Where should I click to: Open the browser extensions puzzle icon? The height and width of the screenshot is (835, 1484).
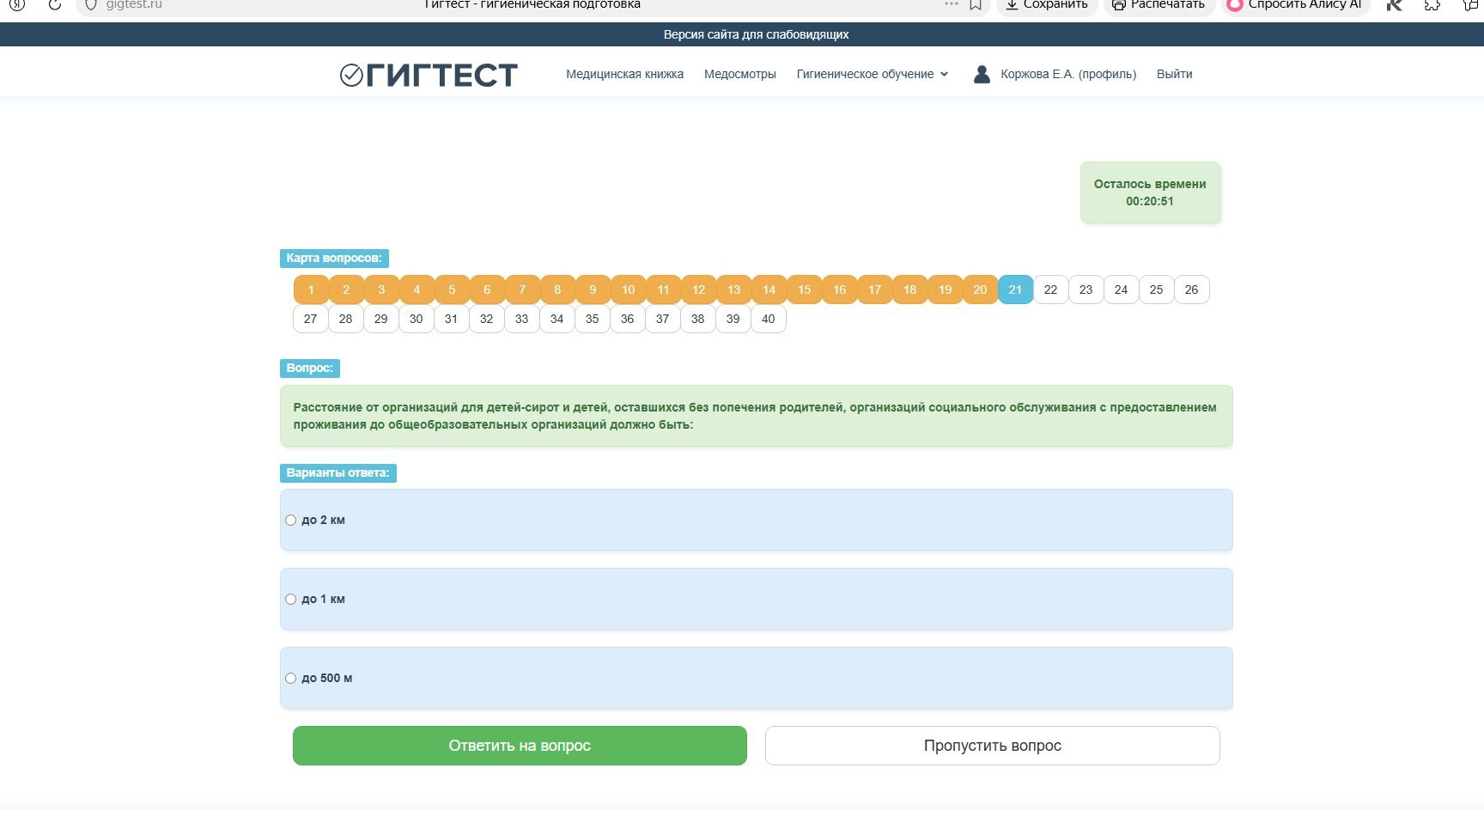[x=1432, y=4]
